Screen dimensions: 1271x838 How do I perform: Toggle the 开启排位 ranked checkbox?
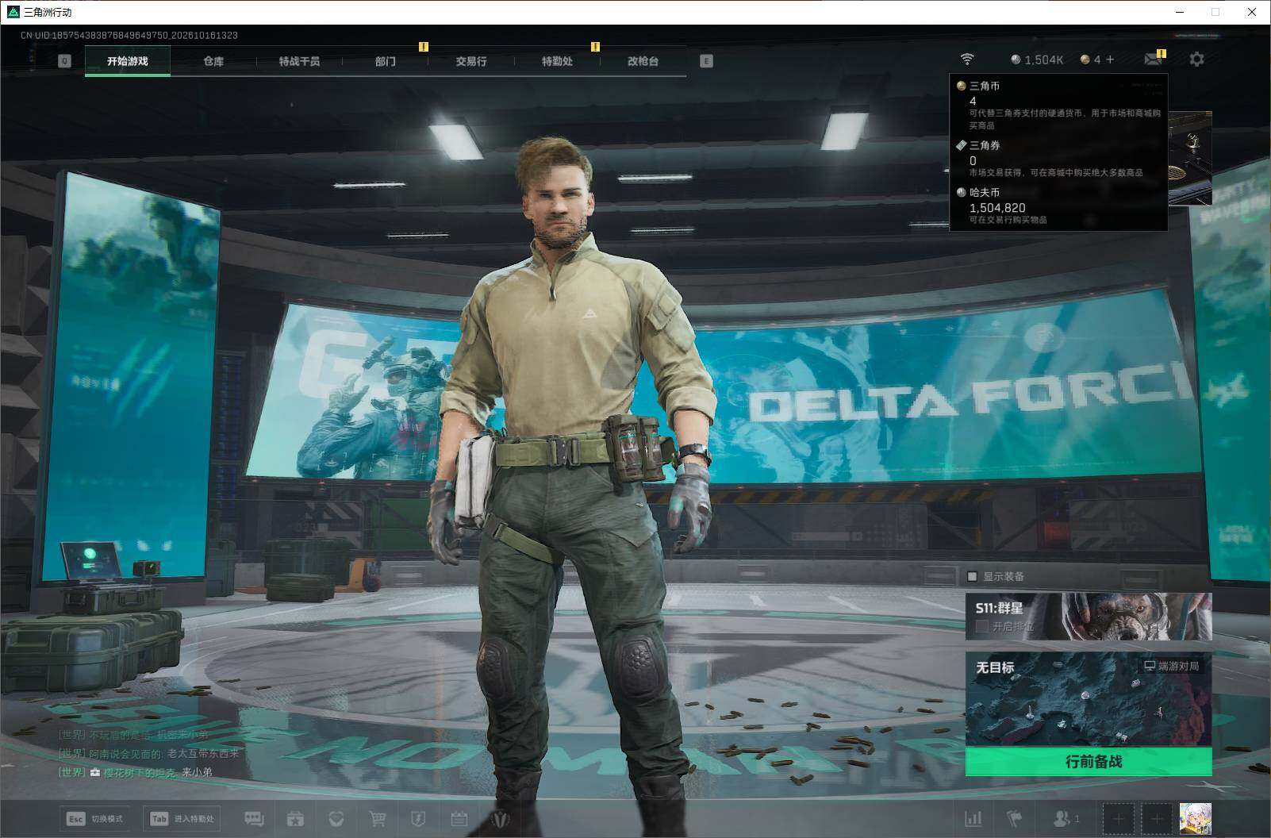982,627
